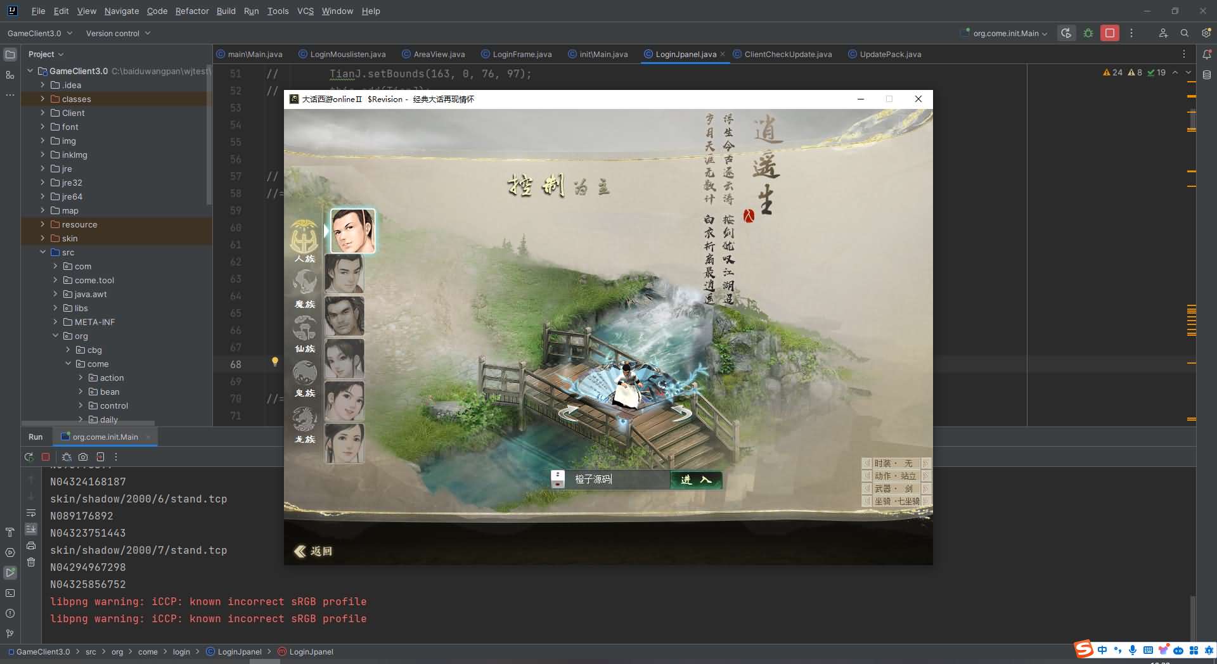This screenshot has width=1217, height=664.
Task: Open the Terminal tool window
Action: tap(10, 593)
